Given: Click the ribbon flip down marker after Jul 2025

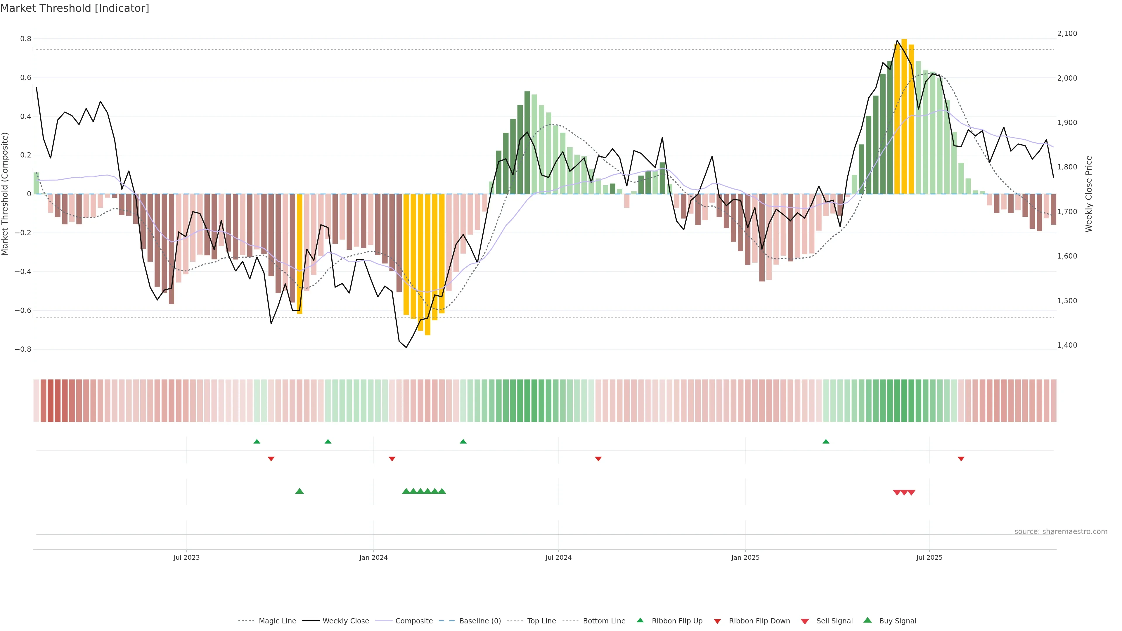Looking at the screenshot, I should pyautogui.click(x=961, y=459).
